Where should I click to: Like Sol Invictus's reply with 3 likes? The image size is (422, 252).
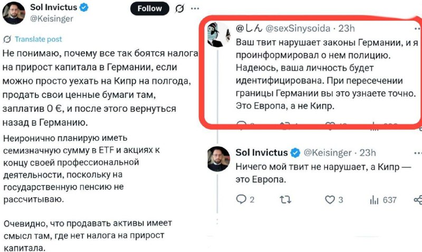click(x=330, y=199)
